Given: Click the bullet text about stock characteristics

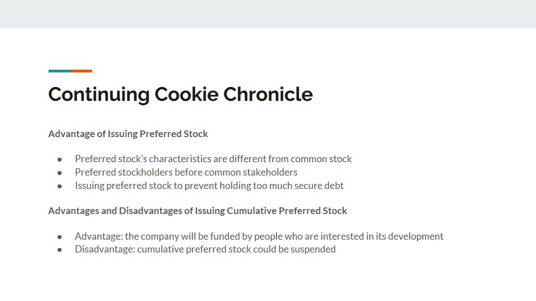Looking at the screenshot, I should tap(213, 159).
